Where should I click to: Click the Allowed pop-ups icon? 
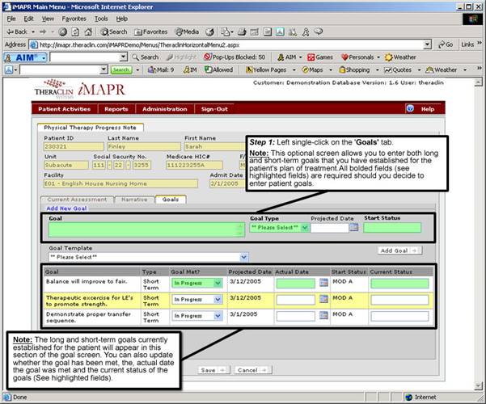coord(219,70)
